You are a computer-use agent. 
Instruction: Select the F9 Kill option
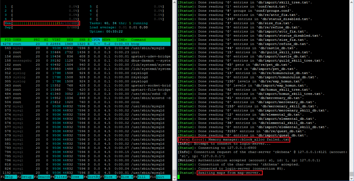pos(142,177)
